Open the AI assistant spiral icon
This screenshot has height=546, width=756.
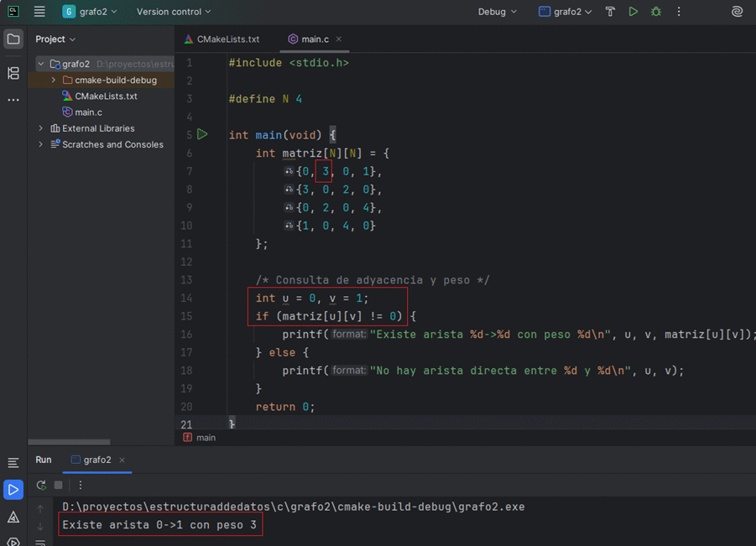click(x=737, y=12)
